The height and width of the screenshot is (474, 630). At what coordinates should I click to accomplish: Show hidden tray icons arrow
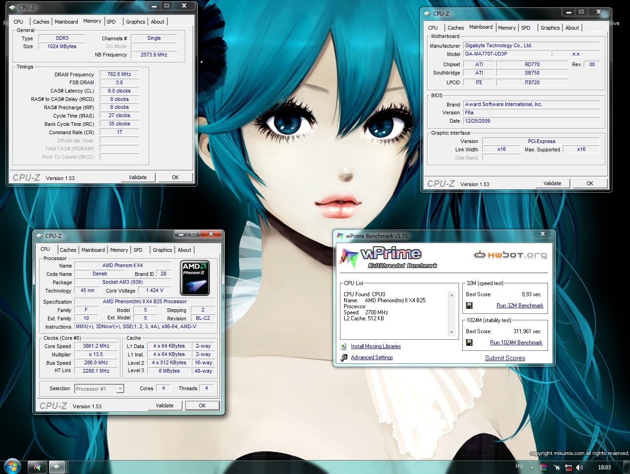click(x=532, y=468)
